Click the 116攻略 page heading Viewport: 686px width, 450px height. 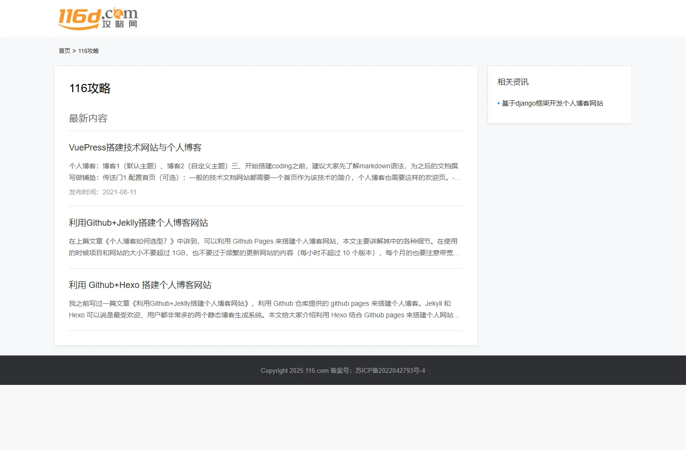[90, 88]
